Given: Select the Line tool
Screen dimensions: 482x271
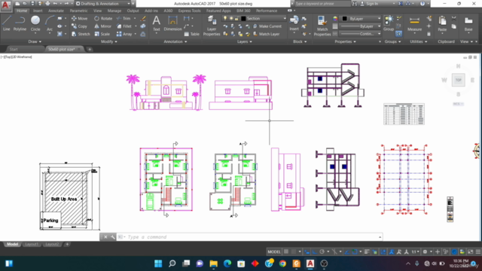Looking at the screenshot, I should 7,23.
